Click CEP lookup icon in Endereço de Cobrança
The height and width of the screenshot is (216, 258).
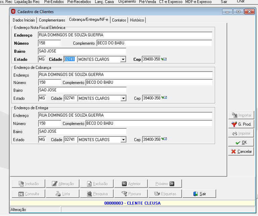pos(164,97)
